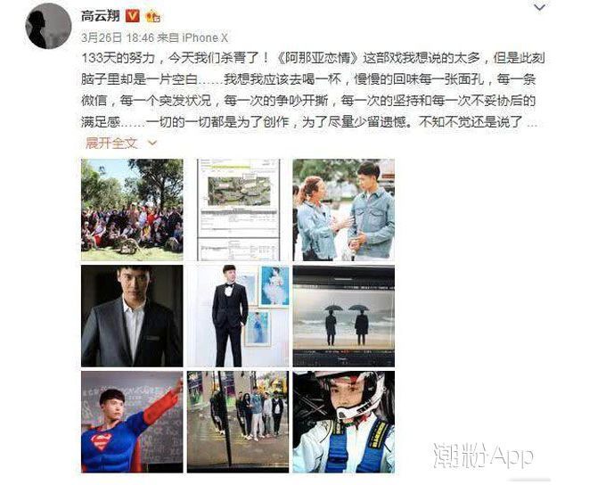
Task: Open the poster's round profile avatar
Action: (x=49, y=26)
